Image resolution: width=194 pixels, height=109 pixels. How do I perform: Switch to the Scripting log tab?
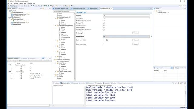coord(65,83)
